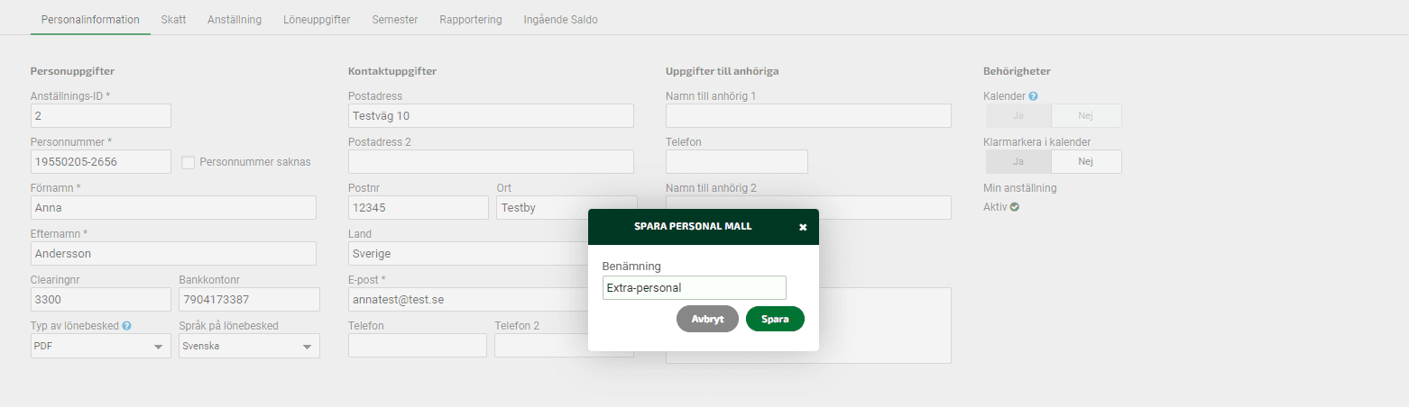1409x407 pixels.
Task: Open the Semester tab
Action: 395,19
